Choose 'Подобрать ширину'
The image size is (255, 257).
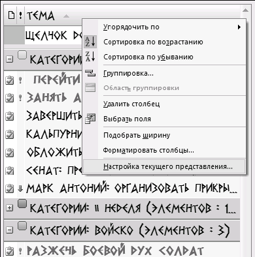pyautogui.click(x=164, y=135)
